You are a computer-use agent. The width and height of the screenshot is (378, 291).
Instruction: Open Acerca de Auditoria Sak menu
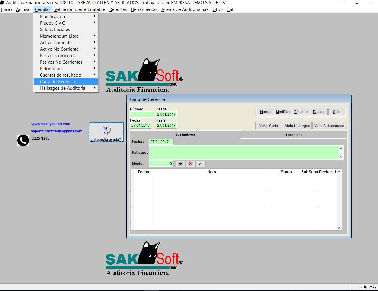click(x=185, y=9)
